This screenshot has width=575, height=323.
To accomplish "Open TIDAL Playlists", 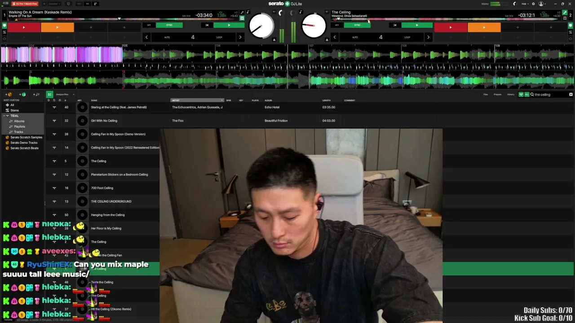I will click(19, 127).
